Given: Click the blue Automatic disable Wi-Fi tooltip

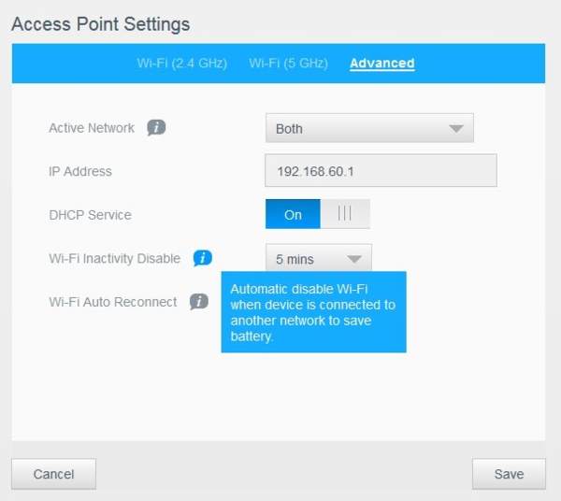Looking at the screenshot, I should point(313,312).
